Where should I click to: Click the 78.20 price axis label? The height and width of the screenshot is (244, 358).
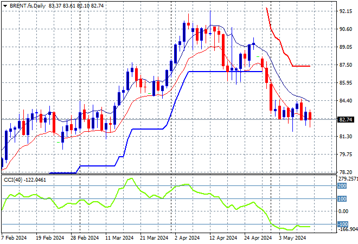(346, 172)
